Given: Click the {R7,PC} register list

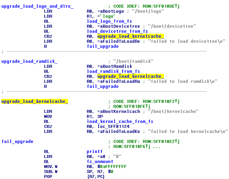Looking at the screenshot, I should (96, 177).
